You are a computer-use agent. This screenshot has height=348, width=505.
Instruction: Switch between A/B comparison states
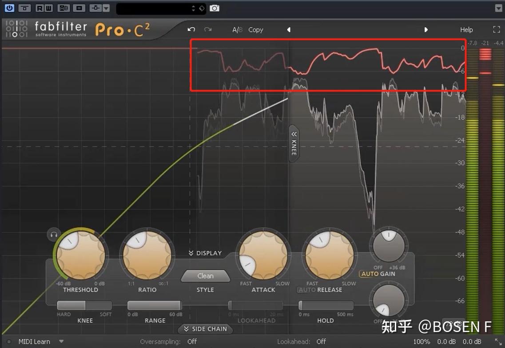[237, 30]
